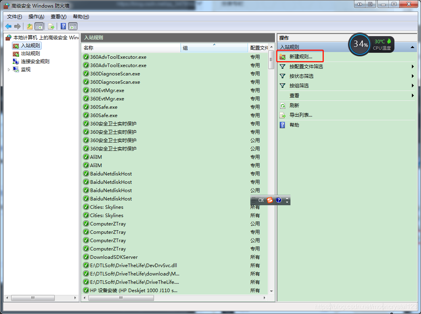Collapse the 入站规则 actions section arrow
This screenshot has width=421, height=314.
(412, 47)
